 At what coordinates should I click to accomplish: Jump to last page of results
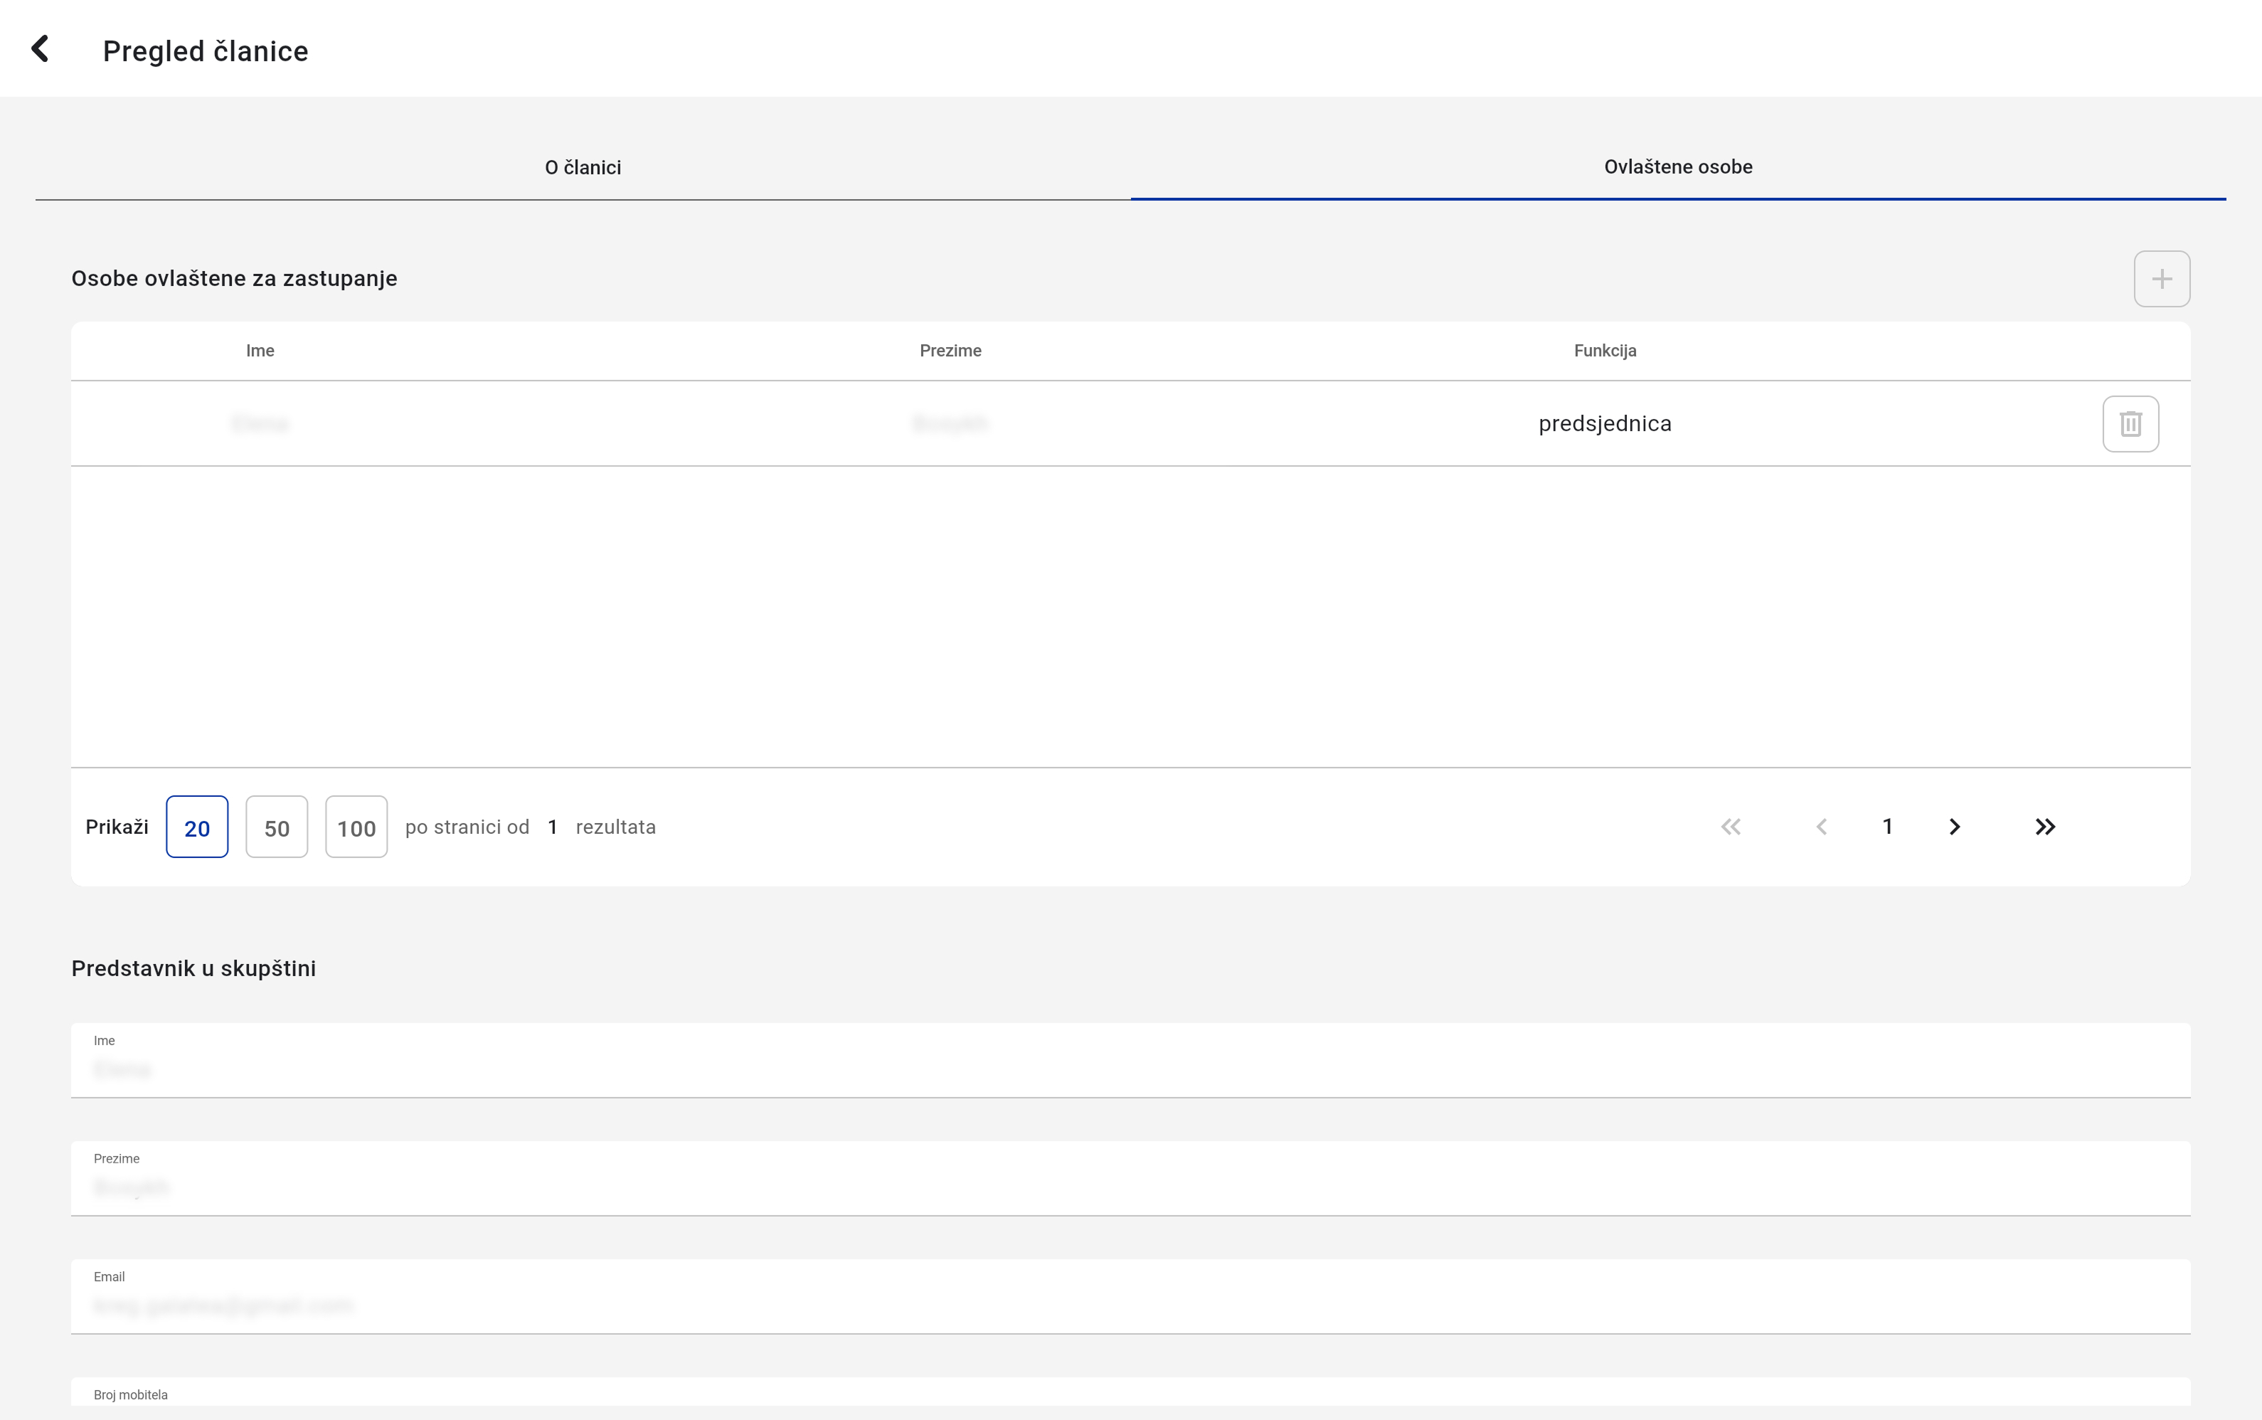tap(2044, 827)
